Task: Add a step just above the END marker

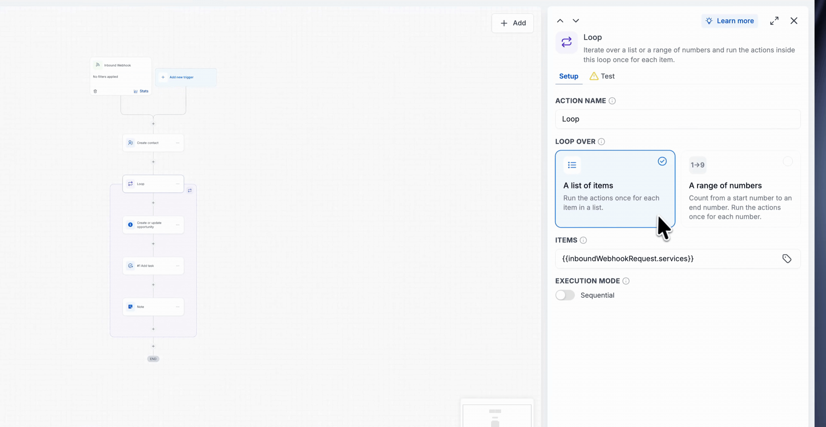Action: pos(153,346)
